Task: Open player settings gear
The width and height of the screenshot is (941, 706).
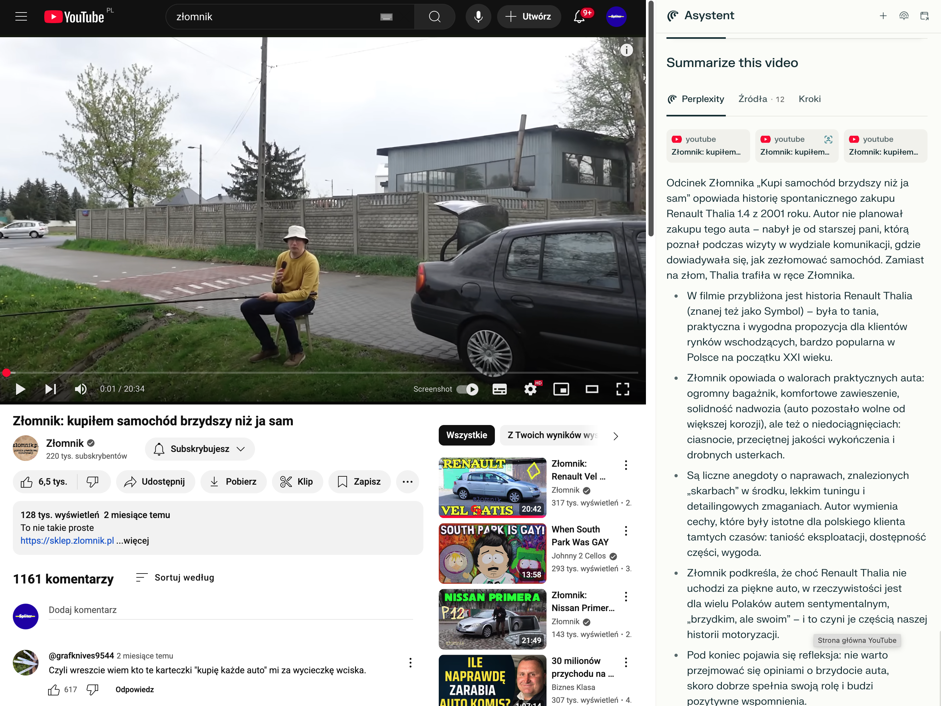Action: coord(530,389)
